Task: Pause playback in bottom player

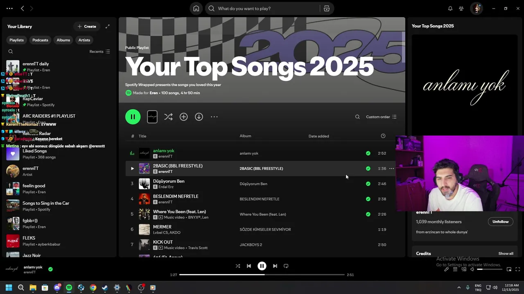Action: pos(262,266)
